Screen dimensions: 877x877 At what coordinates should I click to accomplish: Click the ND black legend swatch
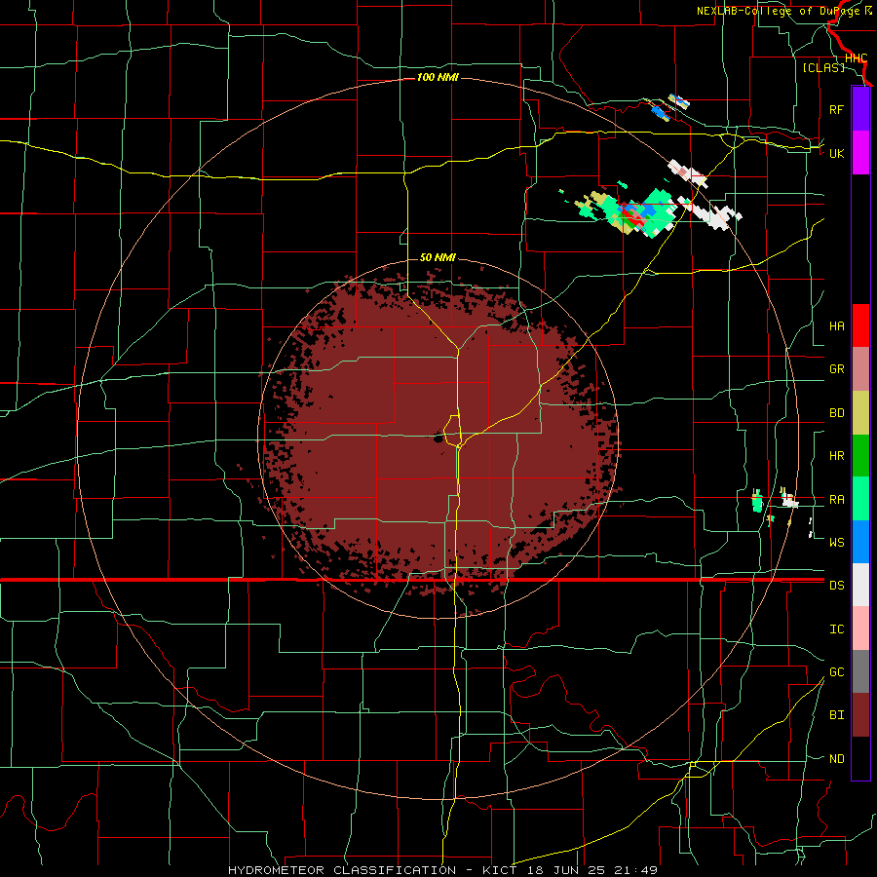pos(860,758)
